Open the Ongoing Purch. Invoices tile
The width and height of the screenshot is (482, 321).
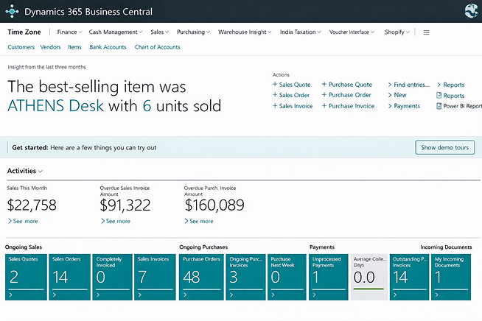(245, 277)
